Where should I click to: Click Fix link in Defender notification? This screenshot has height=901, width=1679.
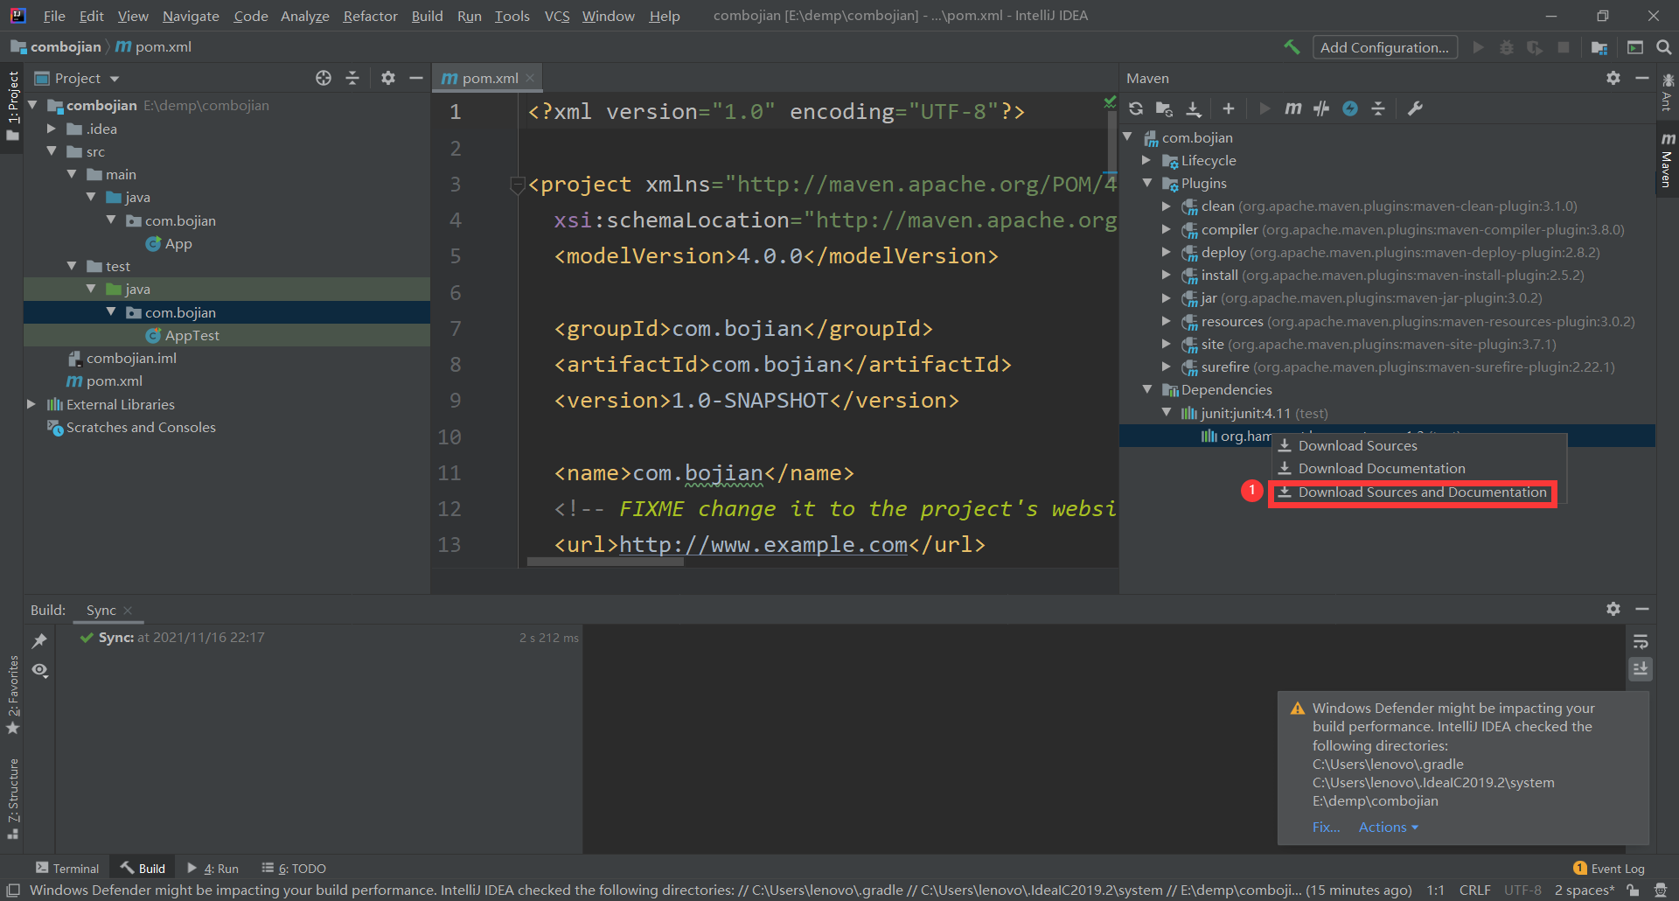click(1326, 828)
